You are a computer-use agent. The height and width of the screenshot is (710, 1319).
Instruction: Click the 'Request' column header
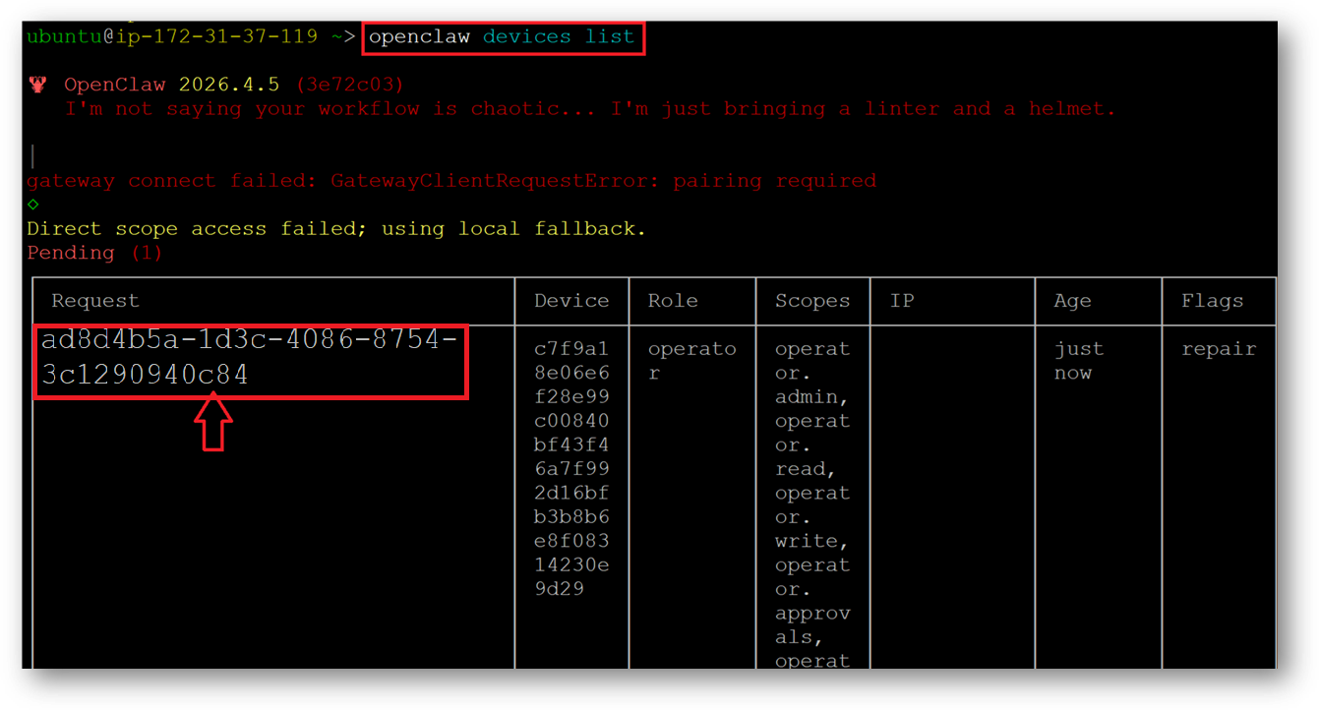tap(95, 301)
